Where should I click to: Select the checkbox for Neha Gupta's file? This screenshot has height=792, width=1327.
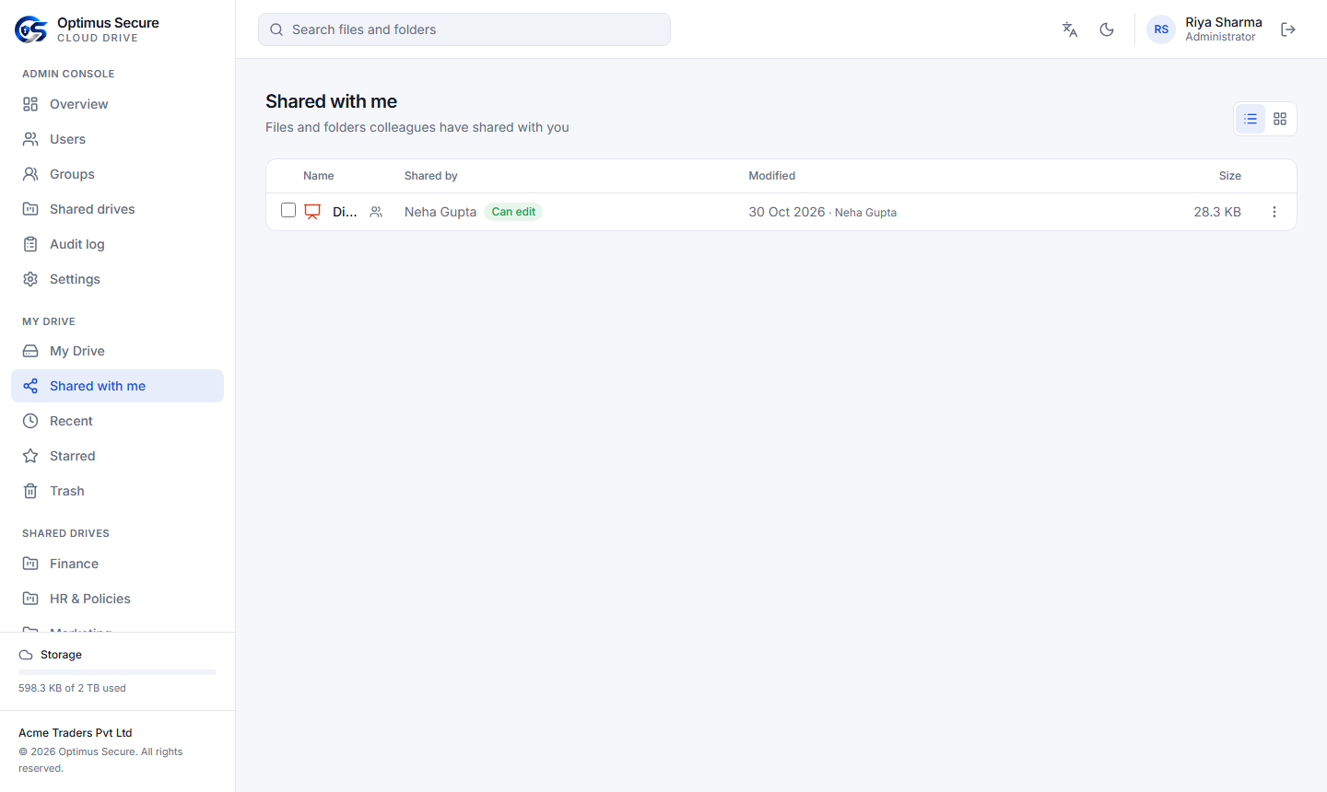tap(288, 211)
